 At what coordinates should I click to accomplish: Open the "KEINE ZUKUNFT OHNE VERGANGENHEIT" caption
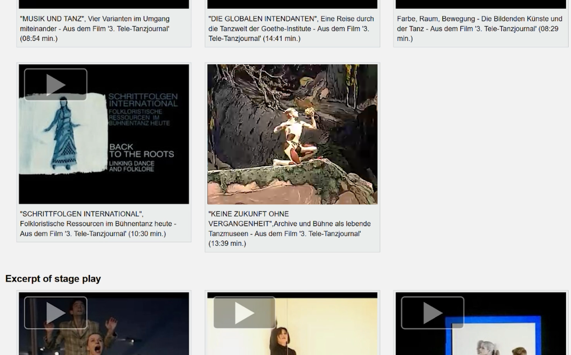[289, 229]
